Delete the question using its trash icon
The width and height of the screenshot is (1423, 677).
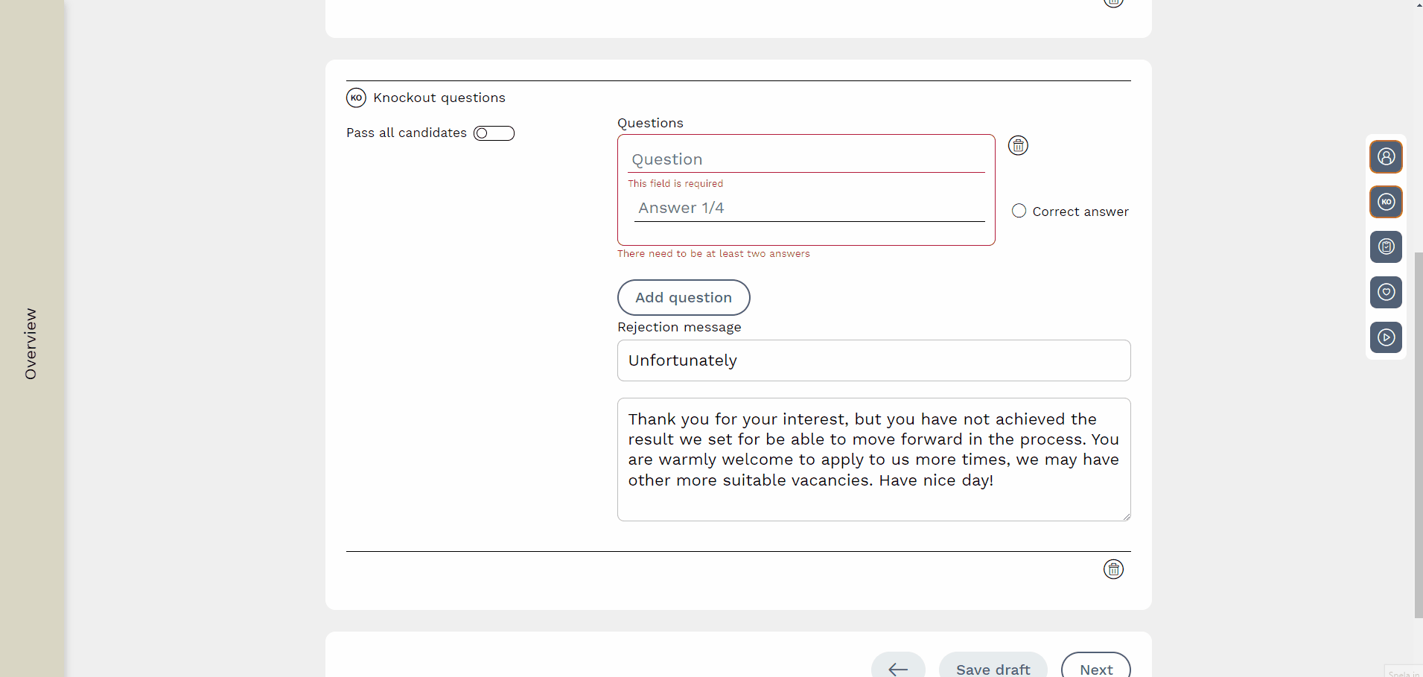click(1018, 145)
